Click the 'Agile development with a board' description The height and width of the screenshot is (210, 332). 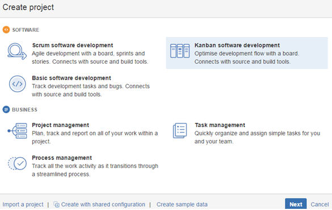pos(90,57)
